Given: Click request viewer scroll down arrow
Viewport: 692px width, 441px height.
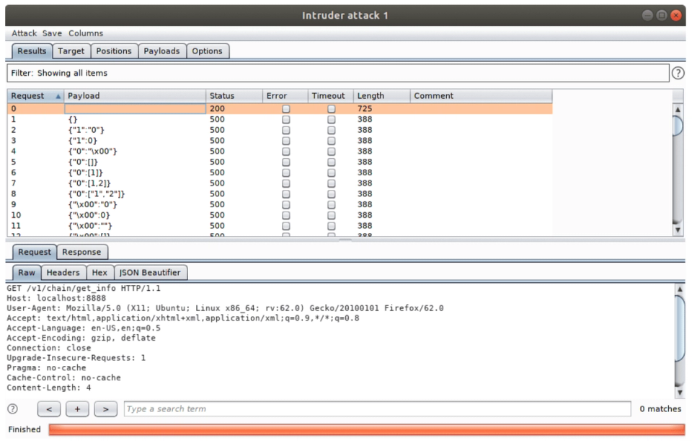Looking at the screenshot, I should [680, 393].
